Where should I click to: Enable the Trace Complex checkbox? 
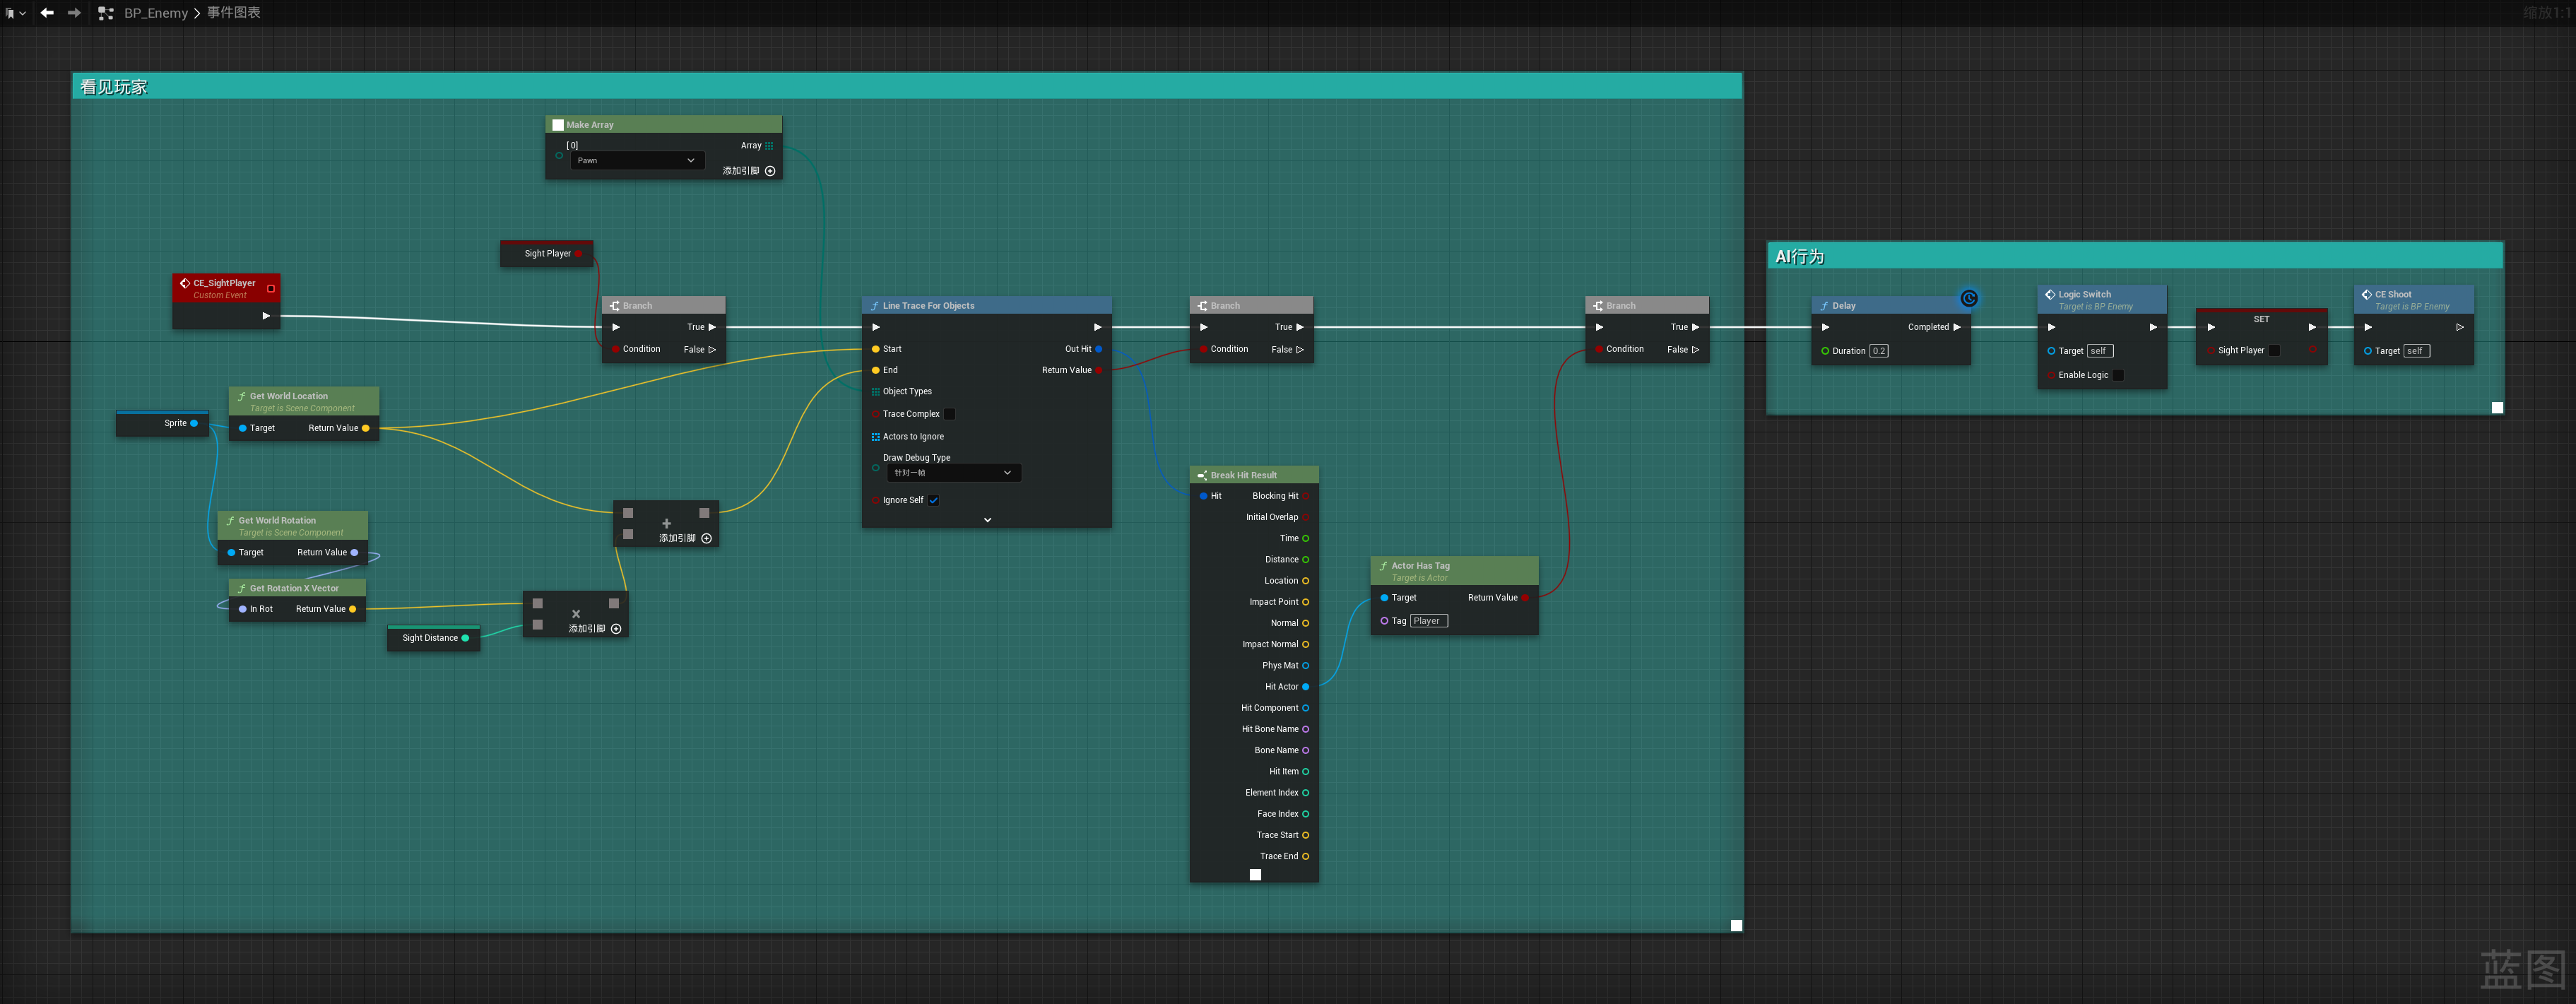pyautogui.click(x=949, y=414)
